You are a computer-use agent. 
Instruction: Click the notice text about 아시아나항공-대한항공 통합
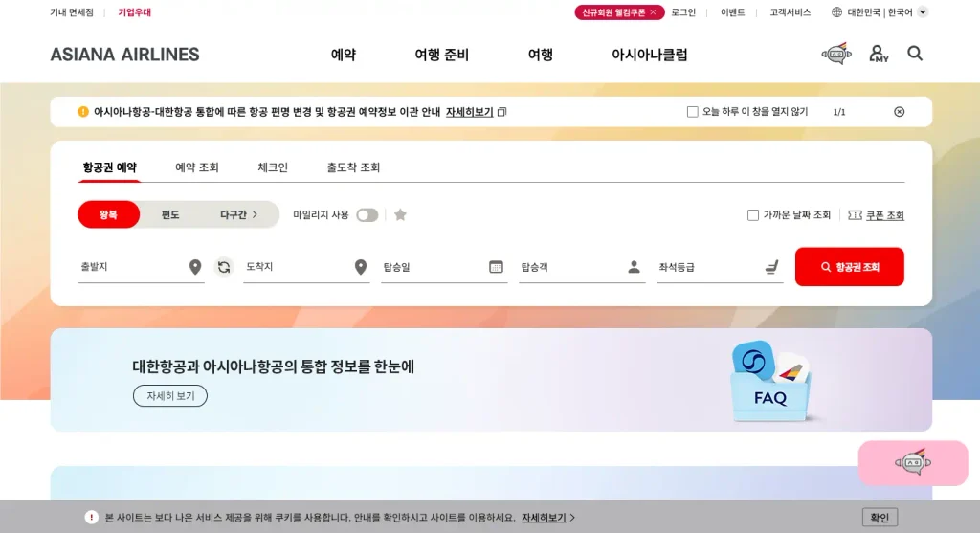click(x=267, y=112)
